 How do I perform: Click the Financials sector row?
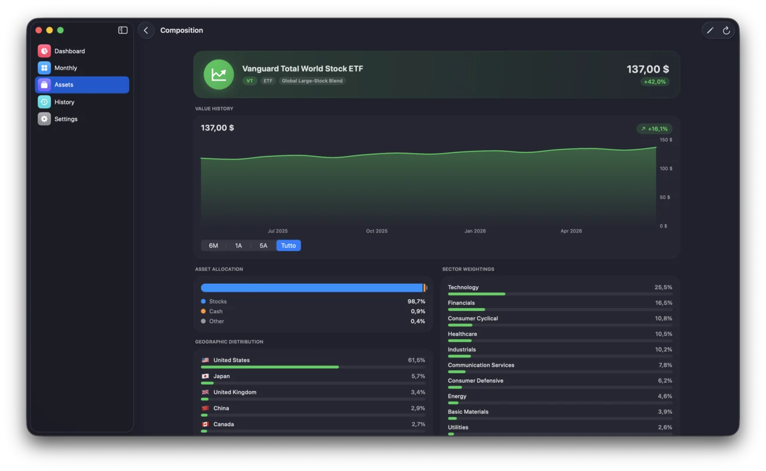point(560,305)
